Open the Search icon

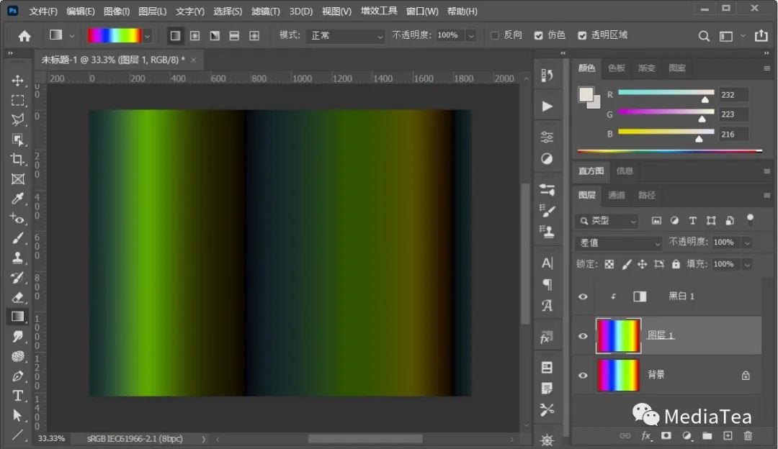coord(704,36)
